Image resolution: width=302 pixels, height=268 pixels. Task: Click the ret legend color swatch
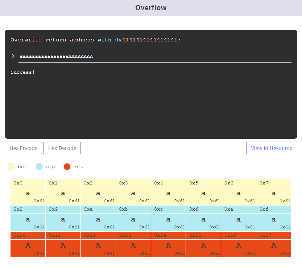click(67, 167)
